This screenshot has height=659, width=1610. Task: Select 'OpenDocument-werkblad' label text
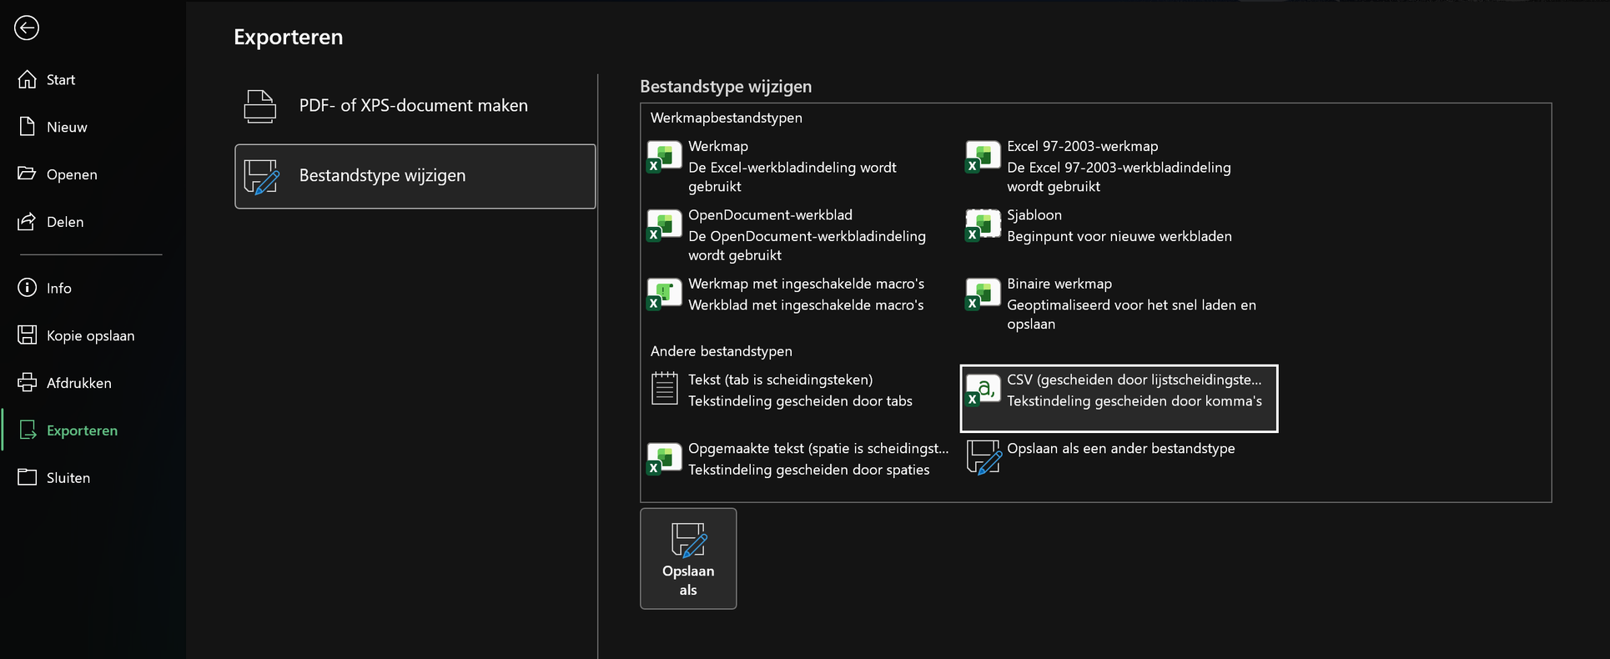[x=770, y=214]
